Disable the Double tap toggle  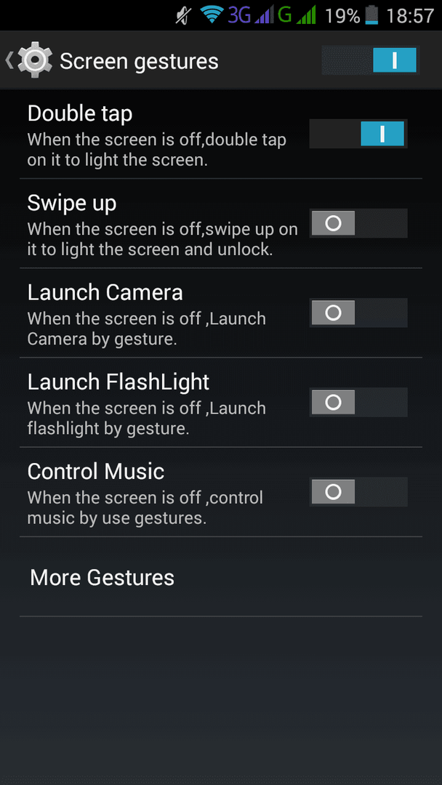pyautogui.click(x=358, y=134)
